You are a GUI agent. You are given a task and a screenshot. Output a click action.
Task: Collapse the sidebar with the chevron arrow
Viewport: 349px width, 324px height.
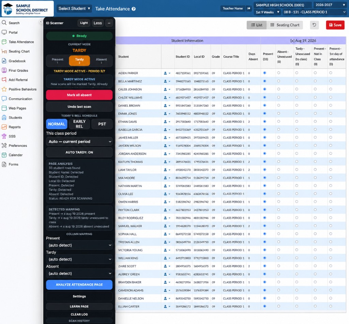[41, 21]
